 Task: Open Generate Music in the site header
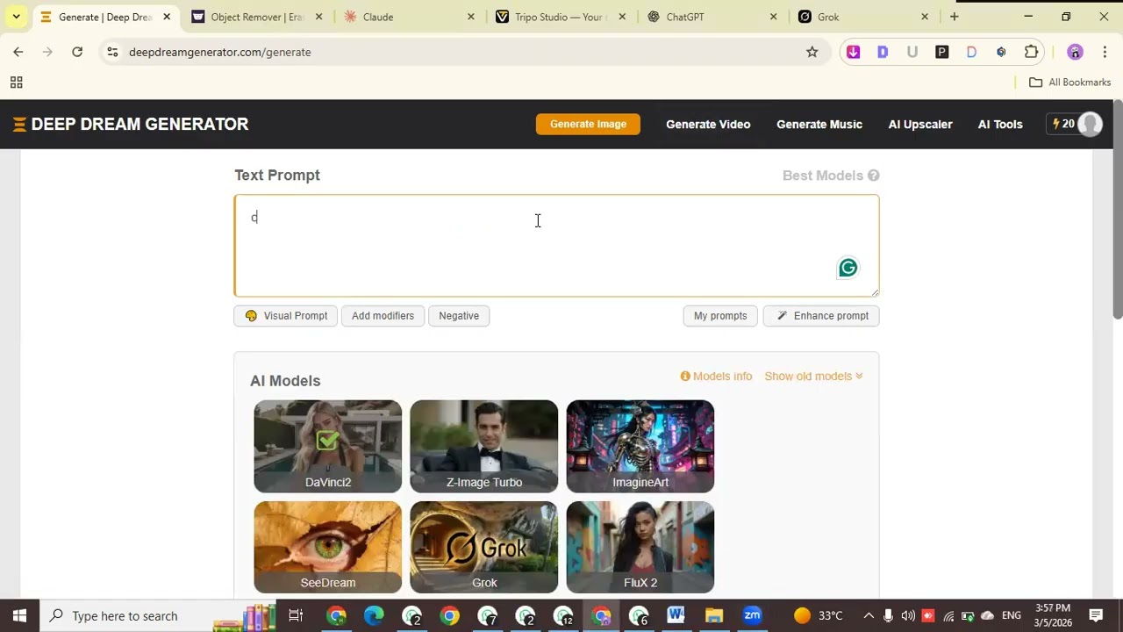[x=819, y=125]
